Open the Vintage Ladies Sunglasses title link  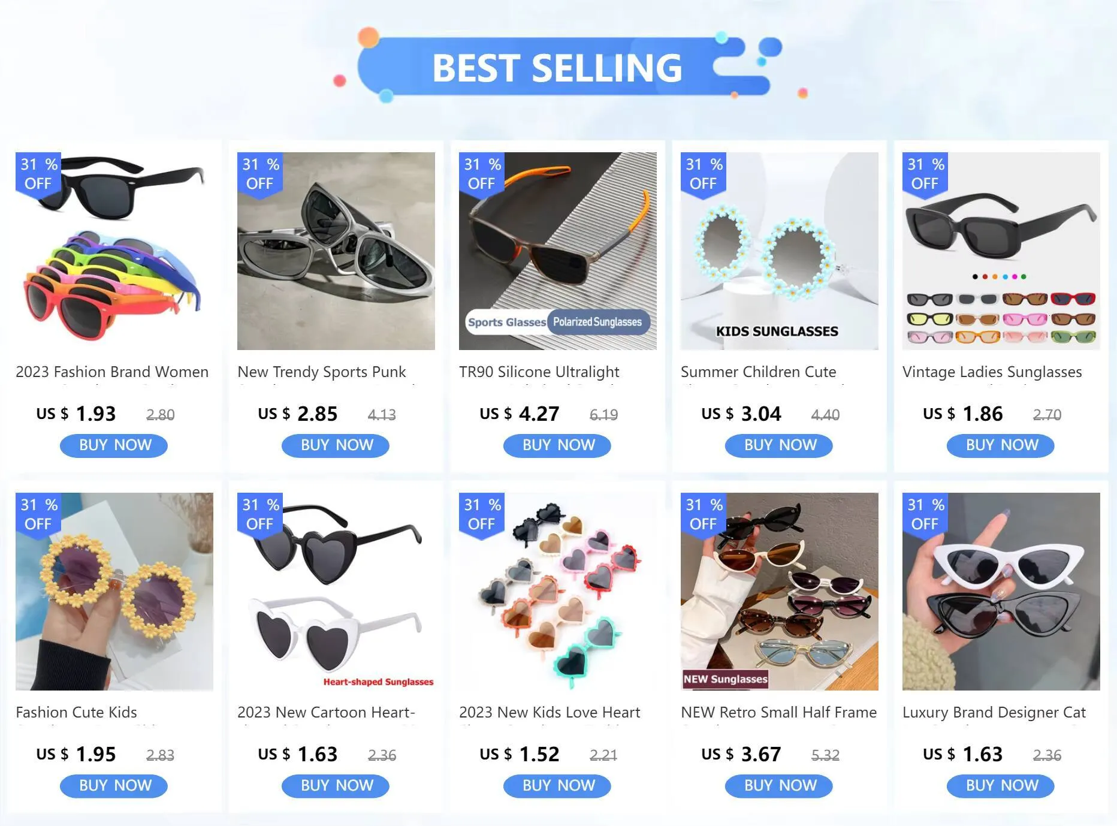tap(992, 372)
